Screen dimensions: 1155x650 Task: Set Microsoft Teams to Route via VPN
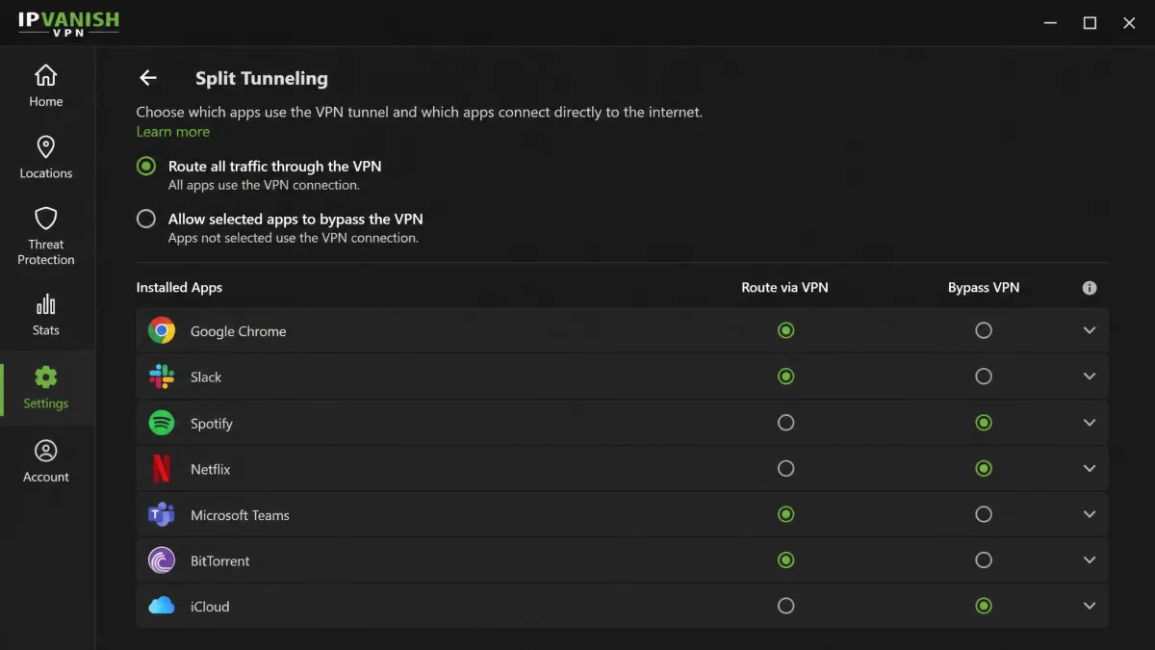[x=786, y=514]
